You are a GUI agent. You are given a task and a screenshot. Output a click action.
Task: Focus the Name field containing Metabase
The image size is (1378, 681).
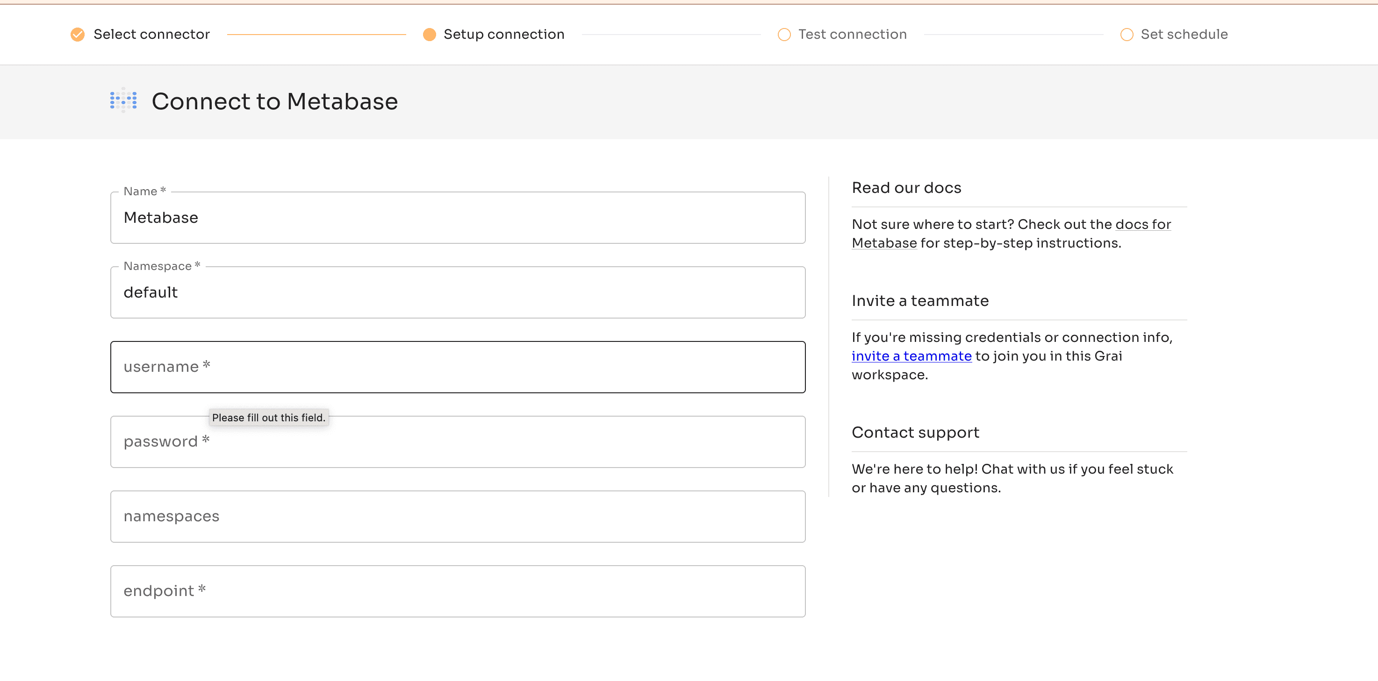(457, 218)
